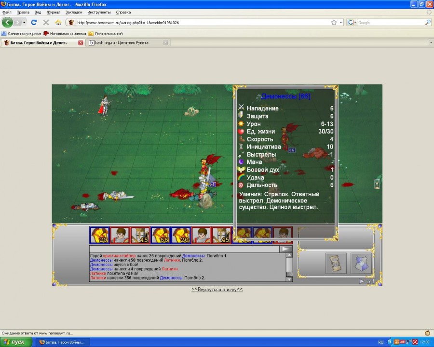Click the Forward navigation arrow
Viewport: 434px width, 347px height.
17,23
